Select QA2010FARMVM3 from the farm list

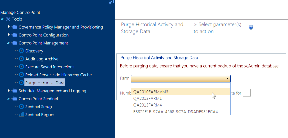coord(150,92)
